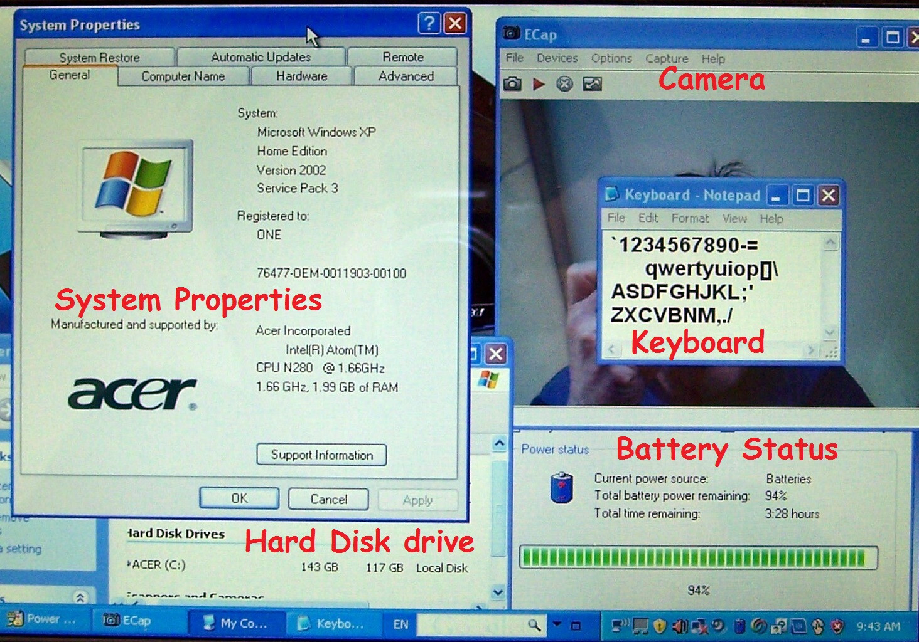Click the battery icon in Power status
The width and height of the screenshot is (919, 642).
pyautogui.click(x=562, y=488)
